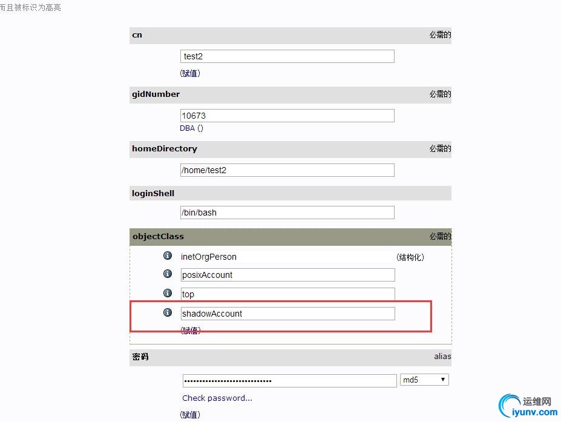The width and height of the screenshot is (561, 422).
Task: Click the top objectClass text field
Action: (287, 294)
